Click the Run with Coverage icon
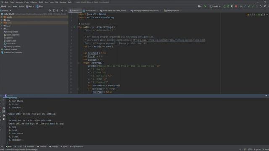 click(x=232, y=6)
